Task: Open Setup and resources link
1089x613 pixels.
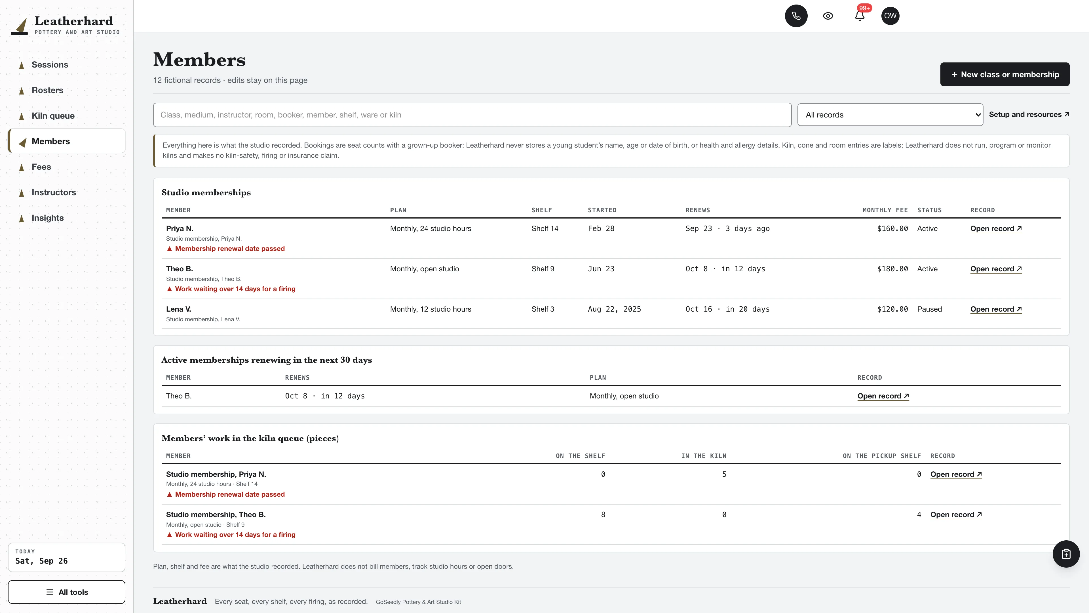Action: tap(1029, 114)
